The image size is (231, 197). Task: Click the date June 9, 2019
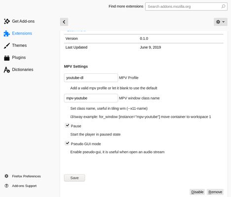[x=151, y=47]
